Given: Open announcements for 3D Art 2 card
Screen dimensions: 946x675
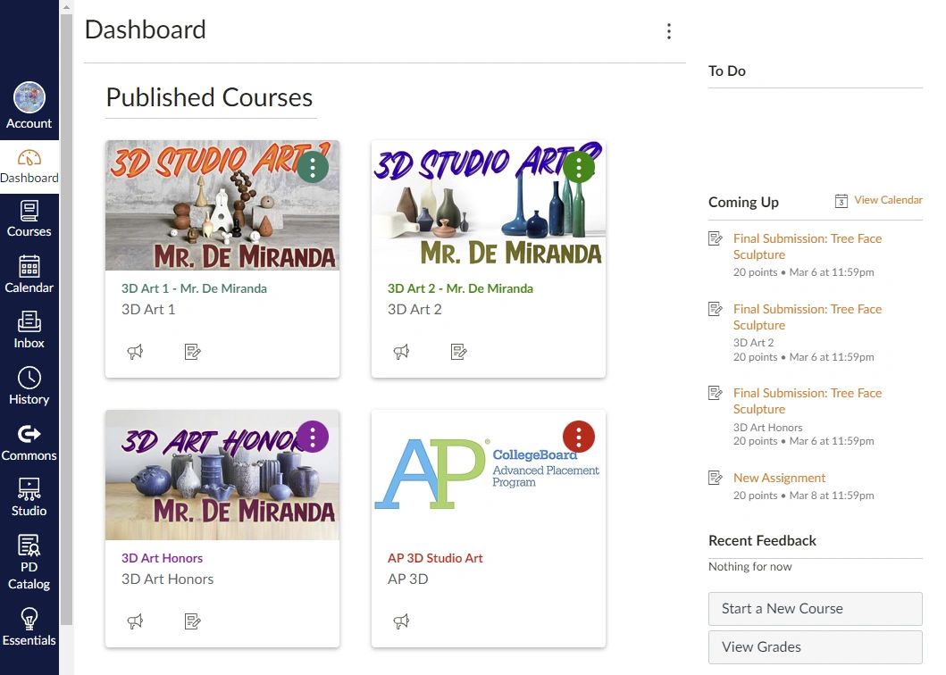Looking at the screenshot, I should (401, 352).
